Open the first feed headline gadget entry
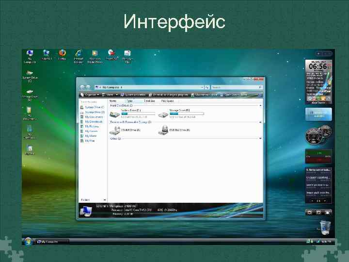The height and width of the screenshot is (262, 349). pos(318,171)
